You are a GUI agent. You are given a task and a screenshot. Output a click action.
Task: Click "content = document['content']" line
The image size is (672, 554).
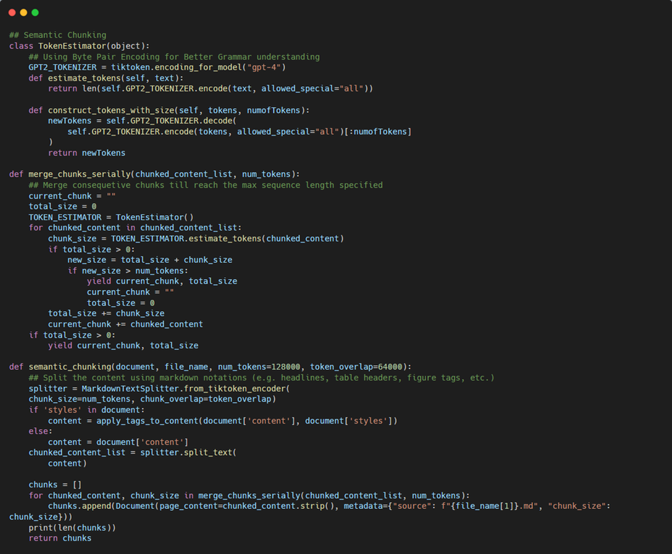pyautogui.click(x=118, y=442)
